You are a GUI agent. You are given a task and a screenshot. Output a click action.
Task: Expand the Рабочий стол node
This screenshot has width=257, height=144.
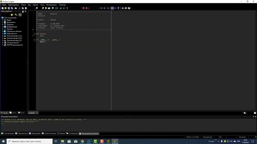click(3, 34)
